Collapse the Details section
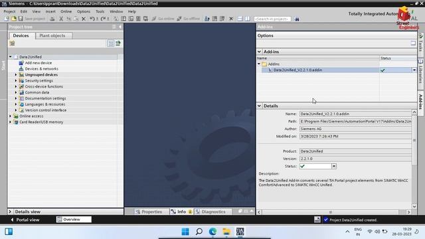The width and height of the screenshot is (425, 239). tap(260, 106)
